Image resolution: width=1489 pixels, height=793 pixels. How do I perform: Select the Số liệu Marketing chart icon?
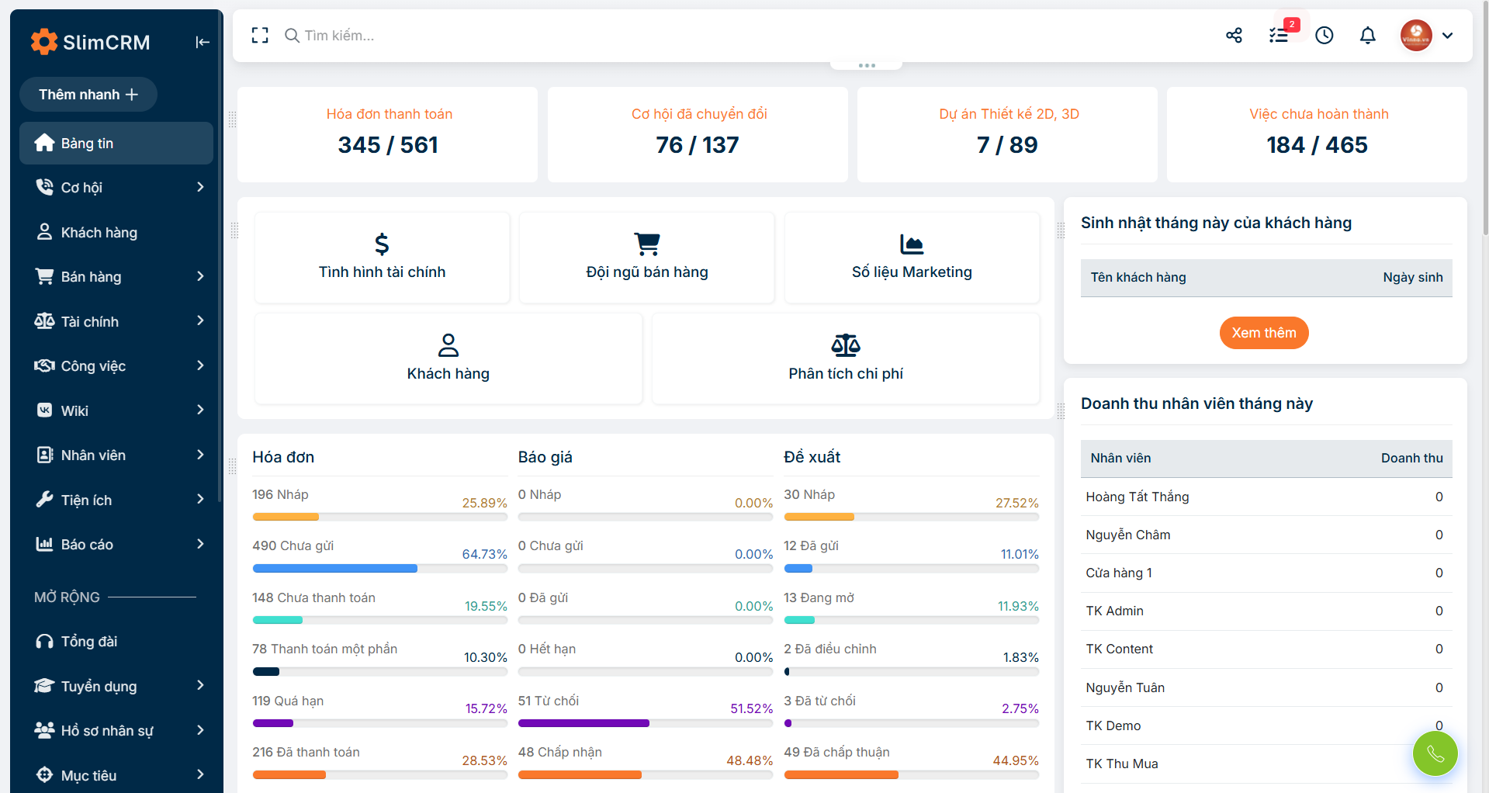[x=912, y=244]
